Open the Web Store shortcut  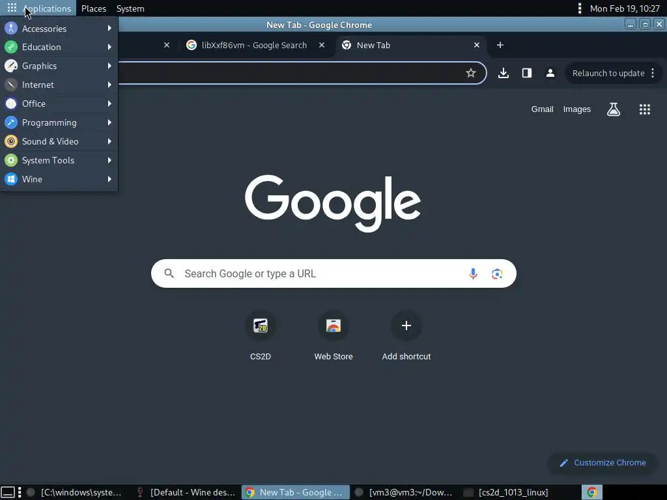click(333, 337)
